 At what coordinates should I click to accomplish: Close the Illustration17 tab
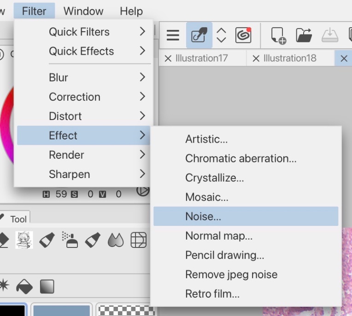tap(168, 58)
